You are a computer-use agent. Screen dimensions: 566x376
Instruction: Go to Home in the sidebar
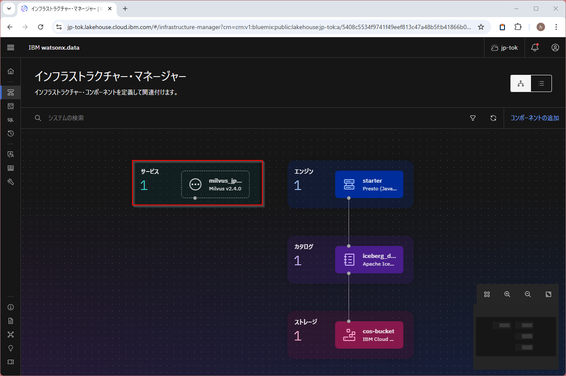[11, 71]
